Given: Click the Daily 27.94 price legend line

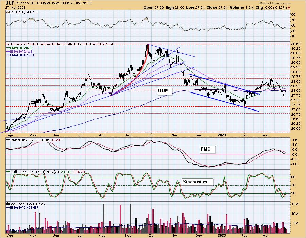Looking at the screenshot, I should point(62,44).
